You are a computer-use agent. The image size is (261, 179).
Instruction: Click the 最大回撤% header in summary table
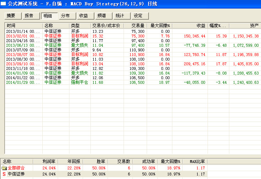click(170, 161)
